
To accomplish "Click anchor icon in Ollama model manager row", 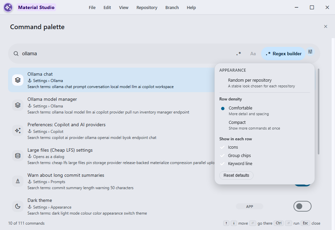I will tap(29, 106).
